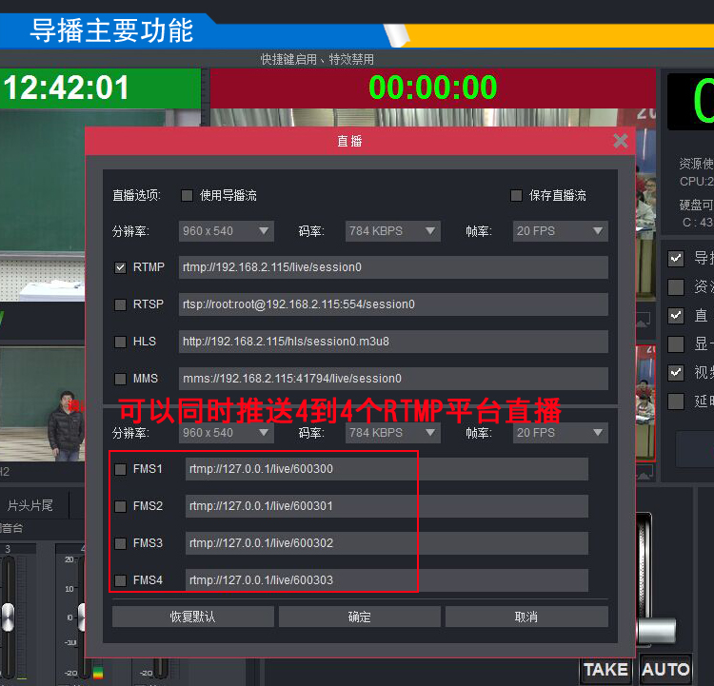Open the upper 960 x 540 resolution dropdown
Viewport: 714px width, 686px height.
(226, 231)
